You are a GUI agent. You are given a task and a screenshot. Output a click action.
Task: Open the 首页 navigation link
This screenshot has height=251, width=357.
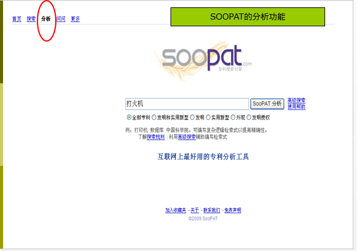click(x=17, y=19)
